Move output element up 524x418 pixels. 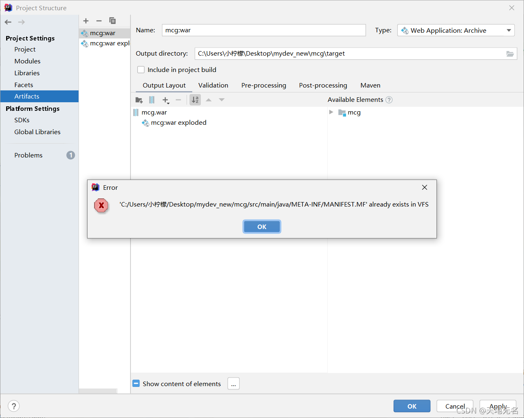209,100
